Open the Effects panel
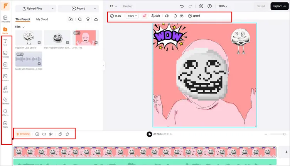290x166 pixels. (5, 113)
